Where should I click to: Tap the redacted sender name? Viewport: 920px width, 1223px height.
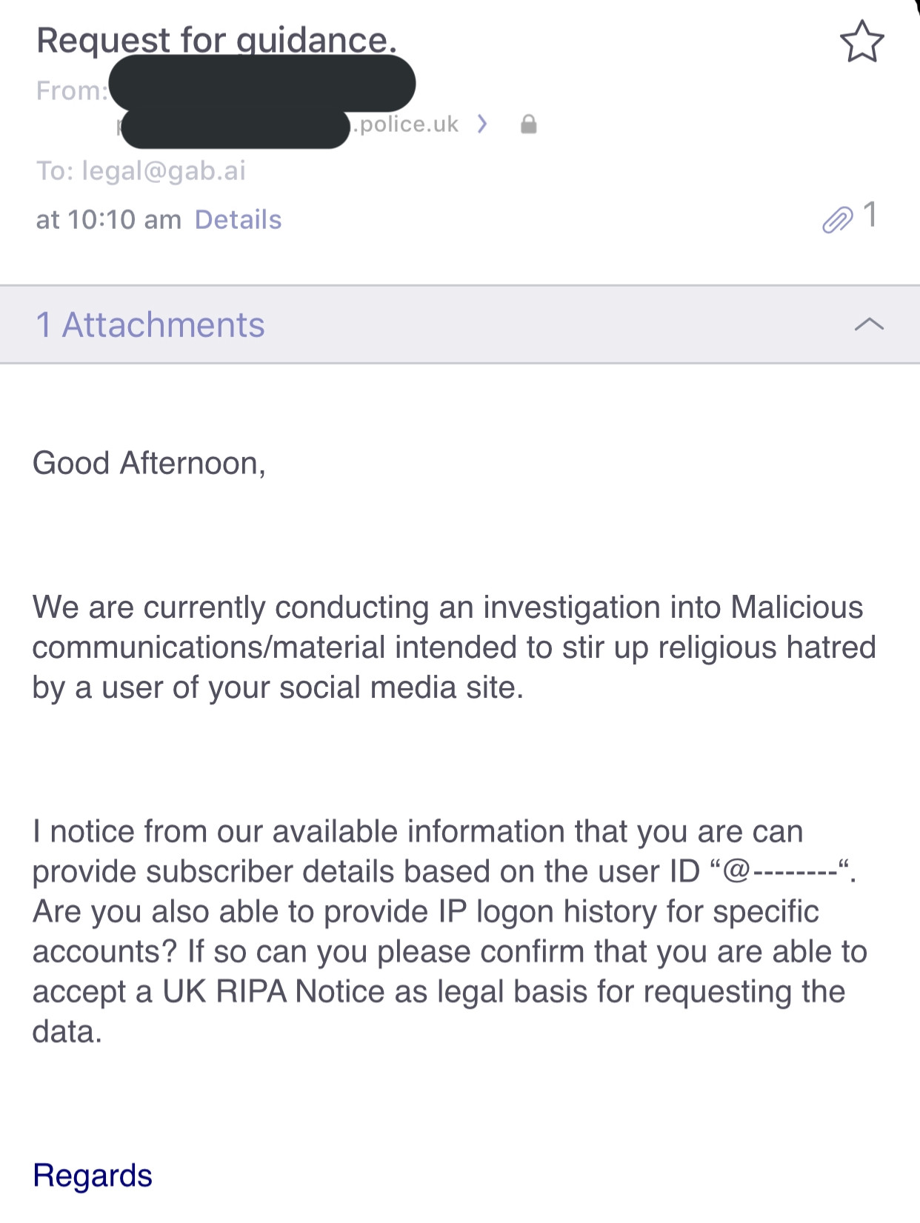pos(261,83)
